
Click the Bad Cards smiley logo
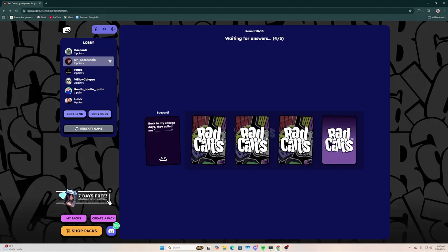[66, 30]
